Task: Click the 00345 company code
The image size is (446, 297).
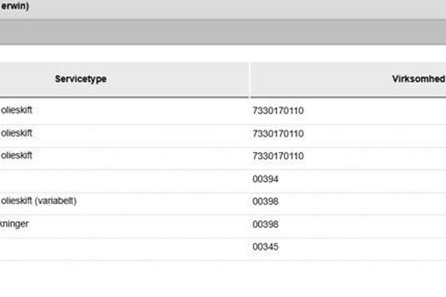Action: tap(265, 247)
